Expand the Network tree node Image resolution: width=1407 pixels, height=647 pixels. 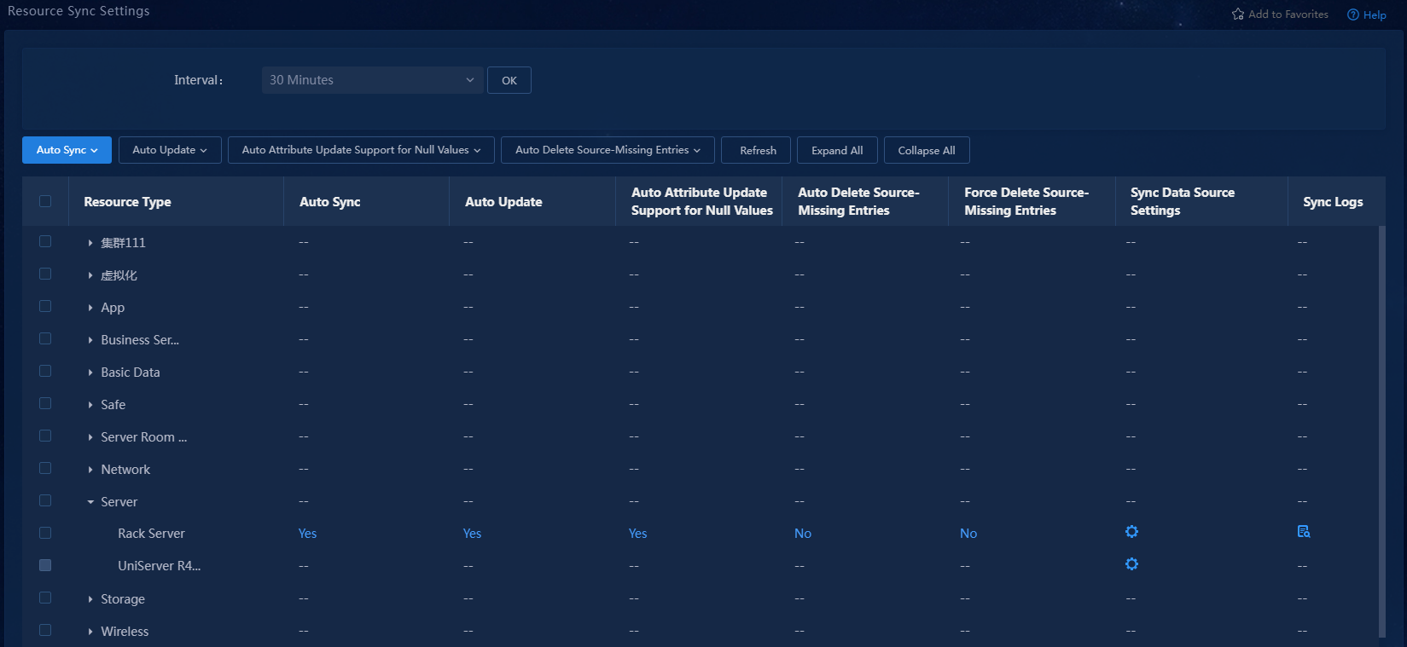pyautogui.click(x=90, y=470)
